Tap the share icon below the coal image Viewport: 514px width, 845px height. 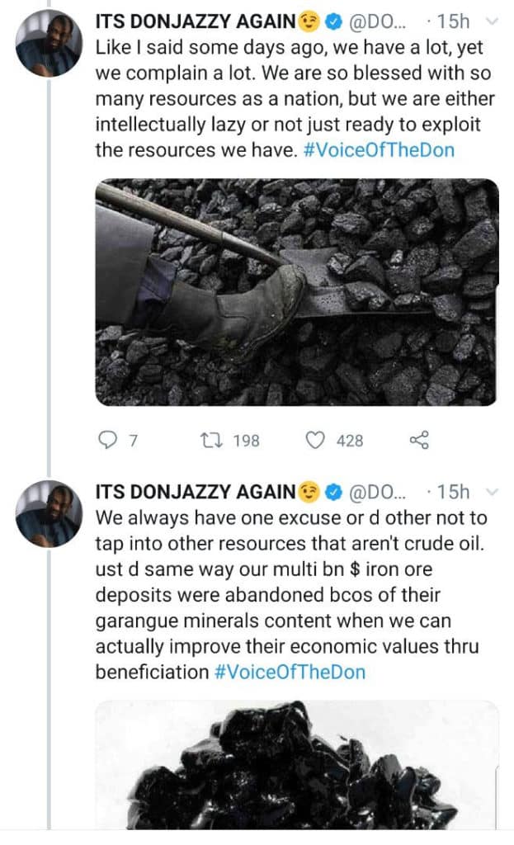419,441
